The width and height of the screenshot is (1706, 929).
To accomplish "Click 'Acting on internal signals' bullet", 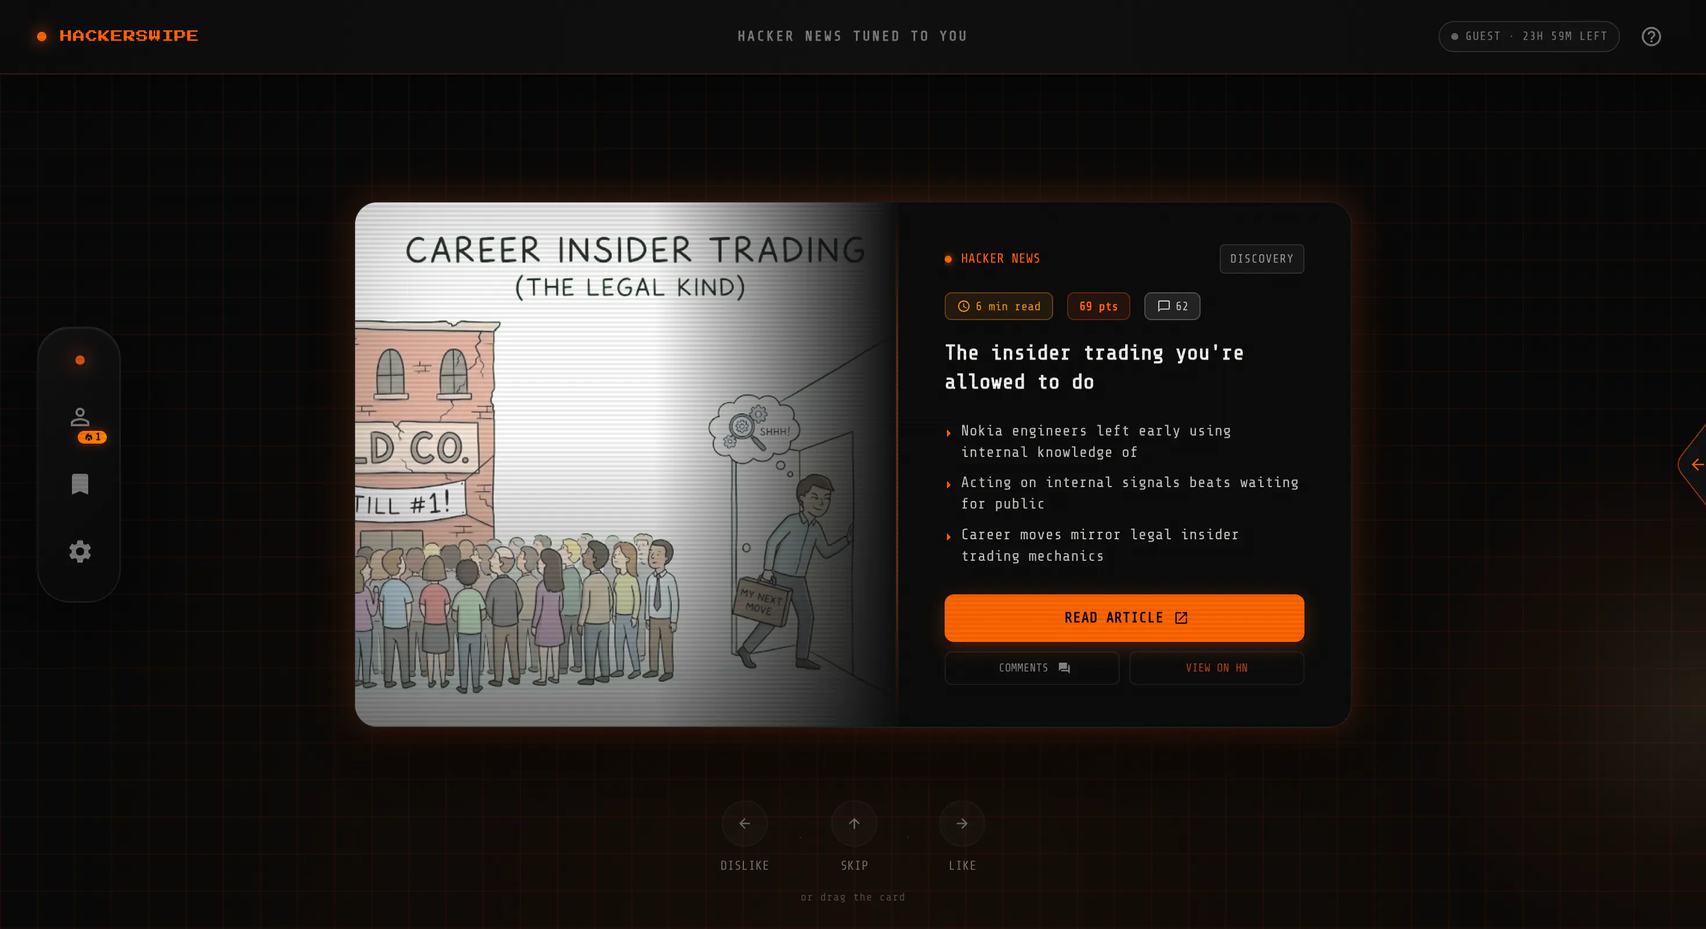I will 1129,493.
